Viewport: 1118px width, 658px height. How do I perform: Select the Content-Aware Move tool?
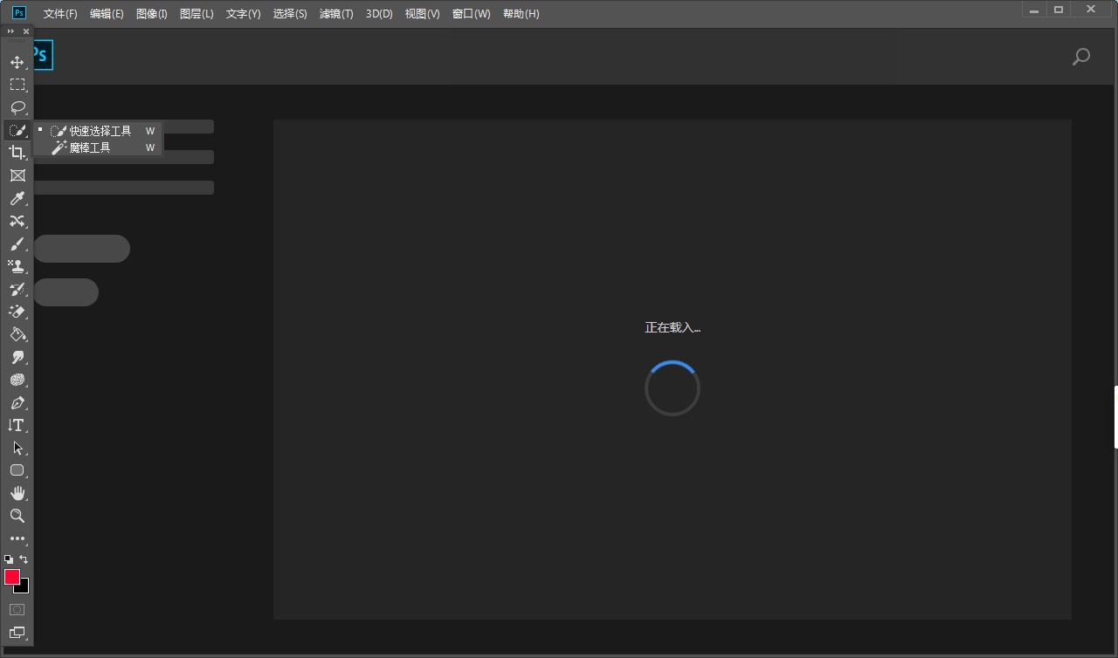pyautogui.click(x=17, y=221)
